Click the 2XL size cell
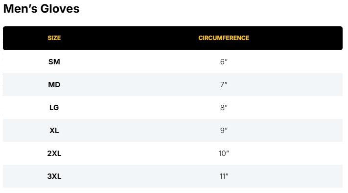 click(x=54, y=154)
